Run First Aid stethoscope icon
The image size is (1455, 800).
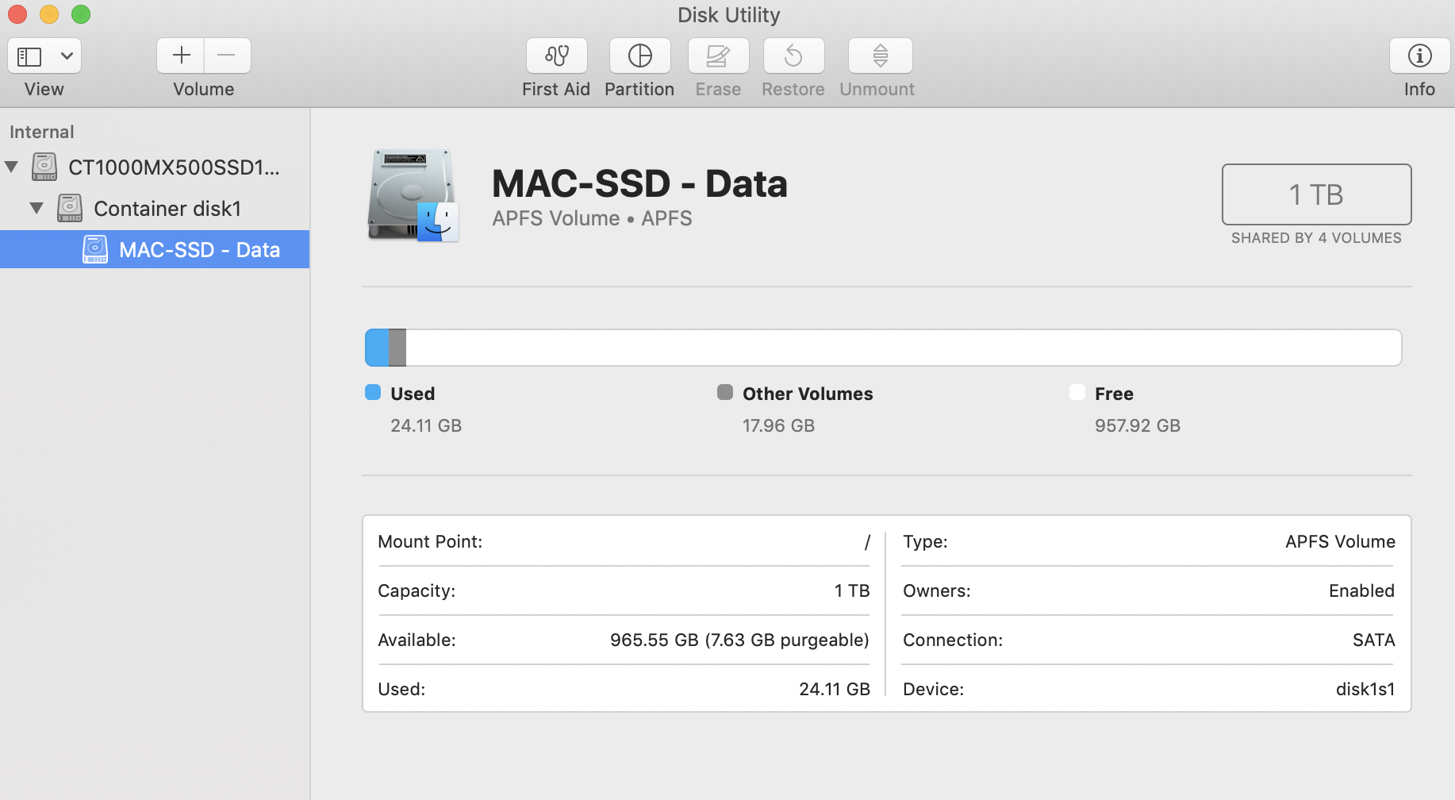(x=557, y=56)
